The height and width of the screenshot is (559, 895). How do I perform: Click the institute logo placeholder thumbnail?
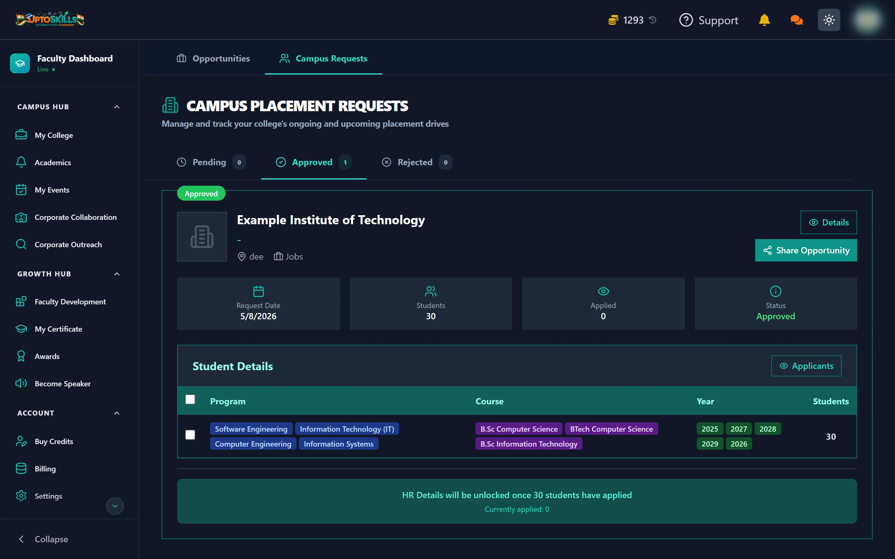click(202, 237)
